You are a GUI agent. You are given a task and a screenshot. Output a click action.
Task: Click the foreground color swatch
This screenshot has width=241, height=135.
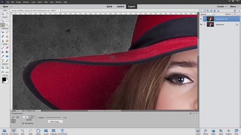click(x=4, y=79)
